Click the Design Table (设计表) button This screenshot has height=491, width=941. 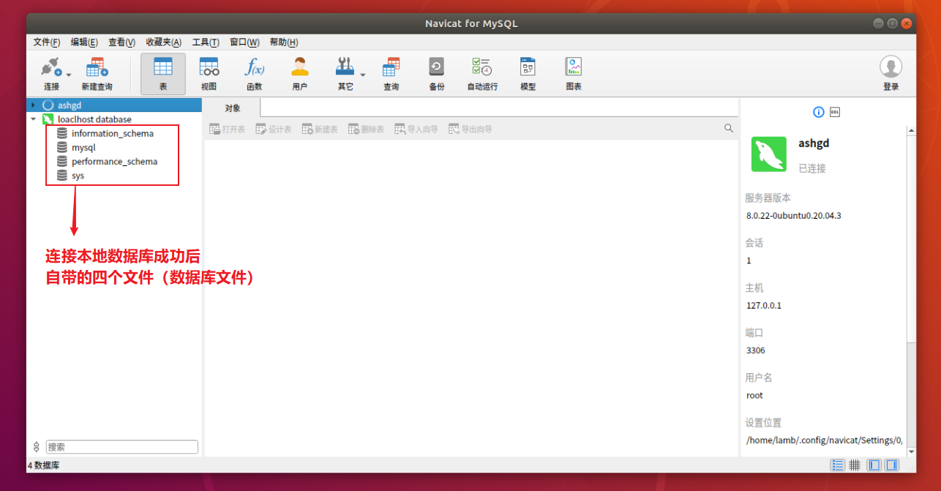[x=273, y=130]
